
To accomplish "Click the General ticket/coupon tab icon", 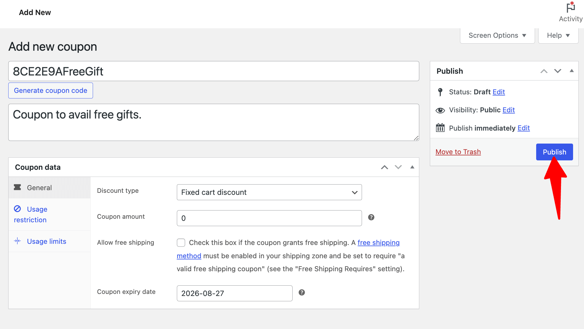I will [17, 187].
